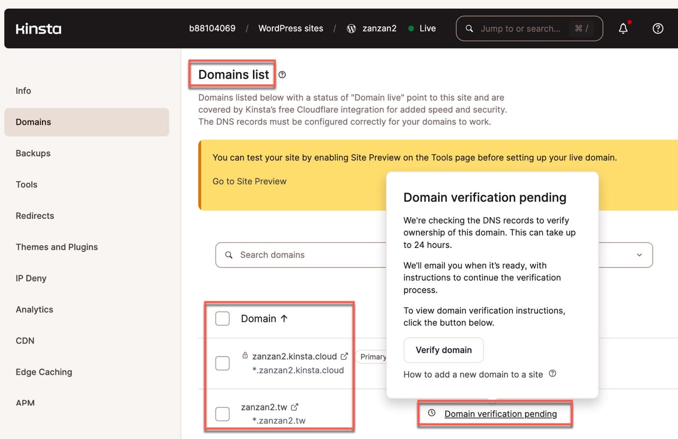Expand the filter dropdown chevron right of search
This screenshot has height=439, width=678.
639,255
